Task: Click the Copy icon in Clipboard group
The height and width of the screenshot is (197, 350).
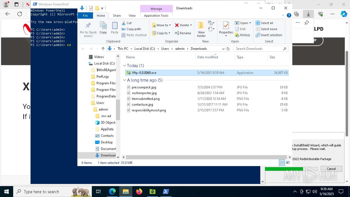Action: pos(103,28)
